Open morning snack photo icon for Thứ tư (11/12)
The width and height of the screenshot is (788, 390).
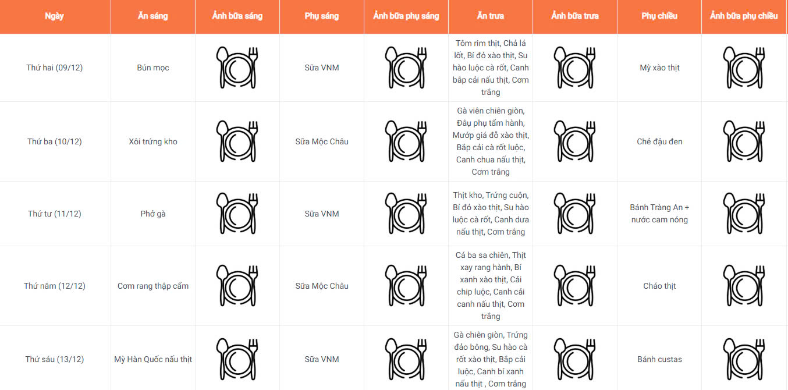[x=406, y=214]
